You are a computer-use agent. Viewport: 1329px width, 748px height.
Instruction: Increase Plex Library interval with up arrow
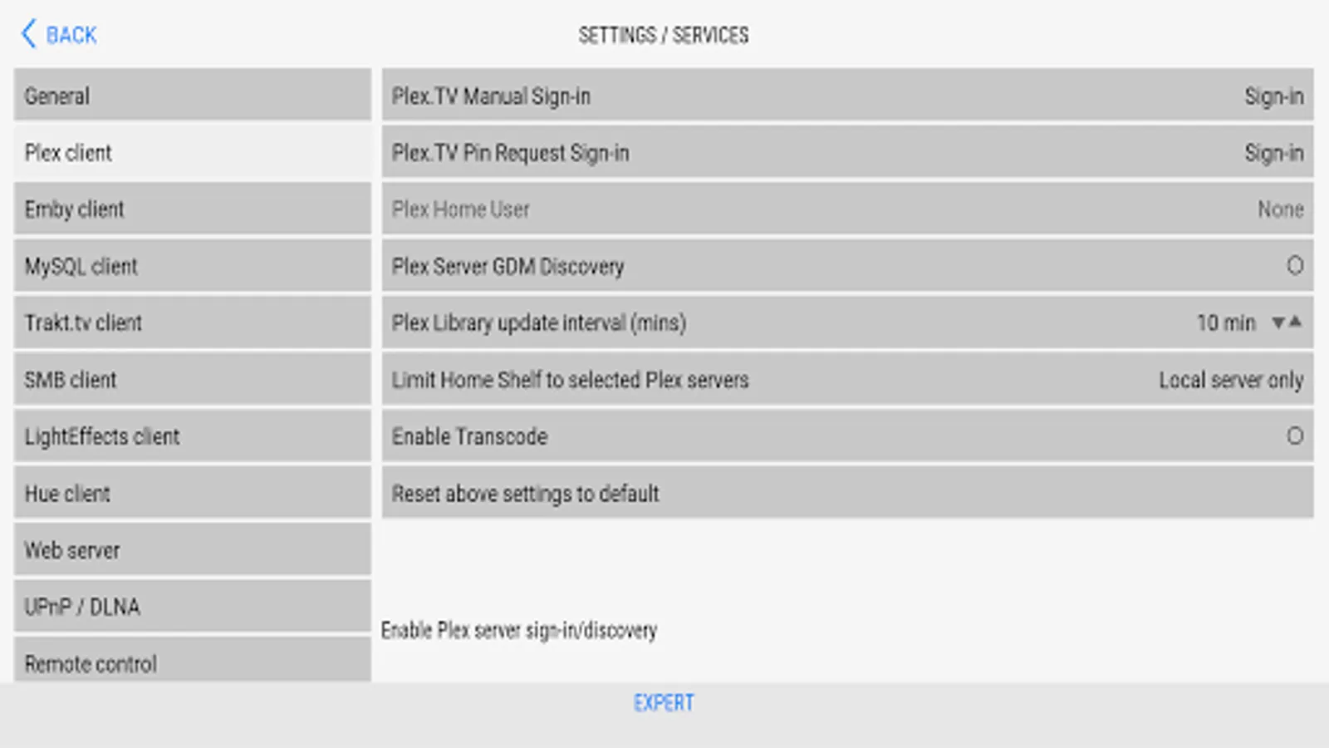[1295, 322]
